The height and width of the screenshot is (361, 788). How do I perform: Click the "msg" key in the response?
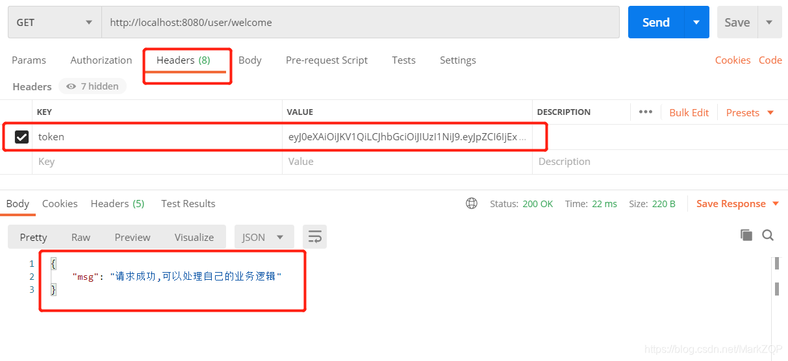pos(86,277)
